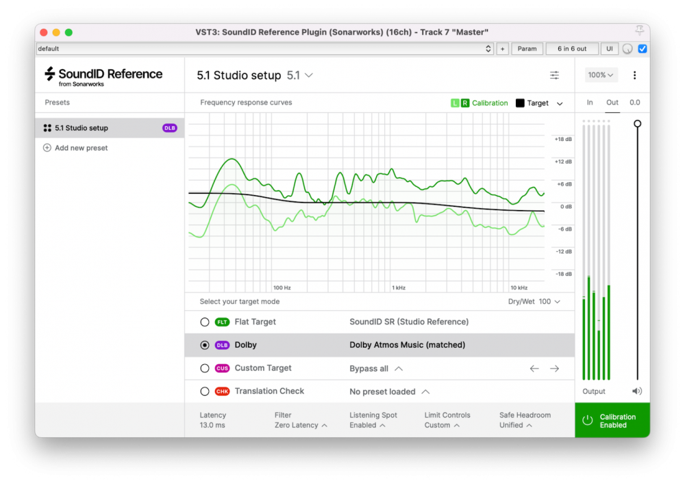Click the Calibration Enabled power icon
Screen dimensions: 685x484
(x=588, y=420)
